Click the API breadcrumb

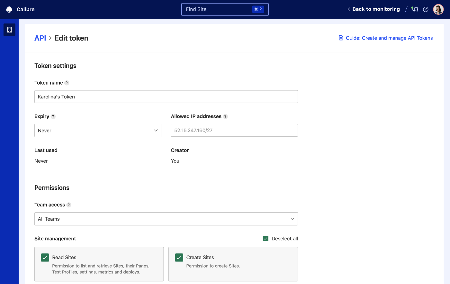[x=40, y=38]
